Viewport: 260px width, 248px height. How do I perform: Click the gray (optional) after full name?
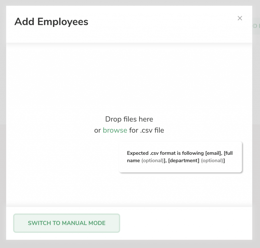click(x=153, y=161)
